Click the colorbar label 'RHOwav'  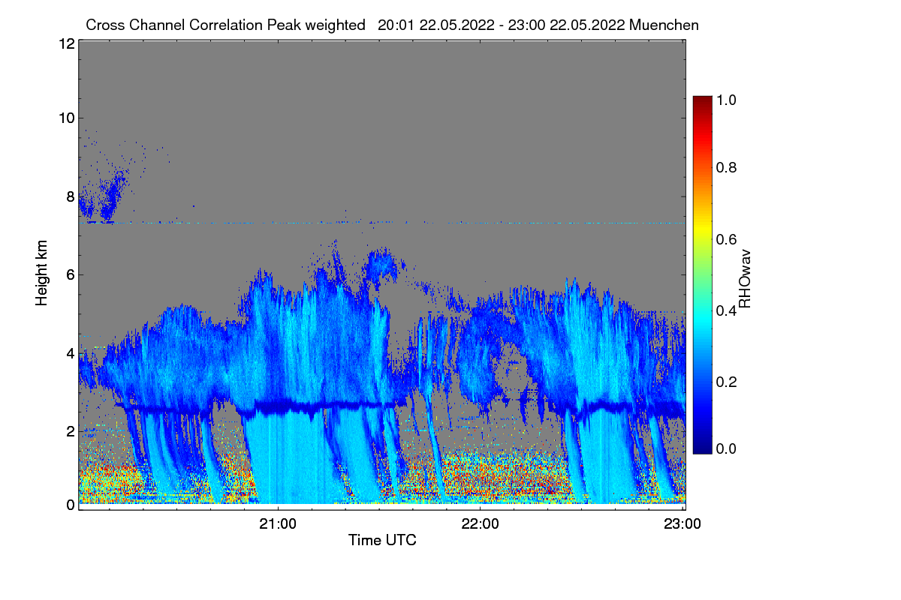click(x=745, y=279)
